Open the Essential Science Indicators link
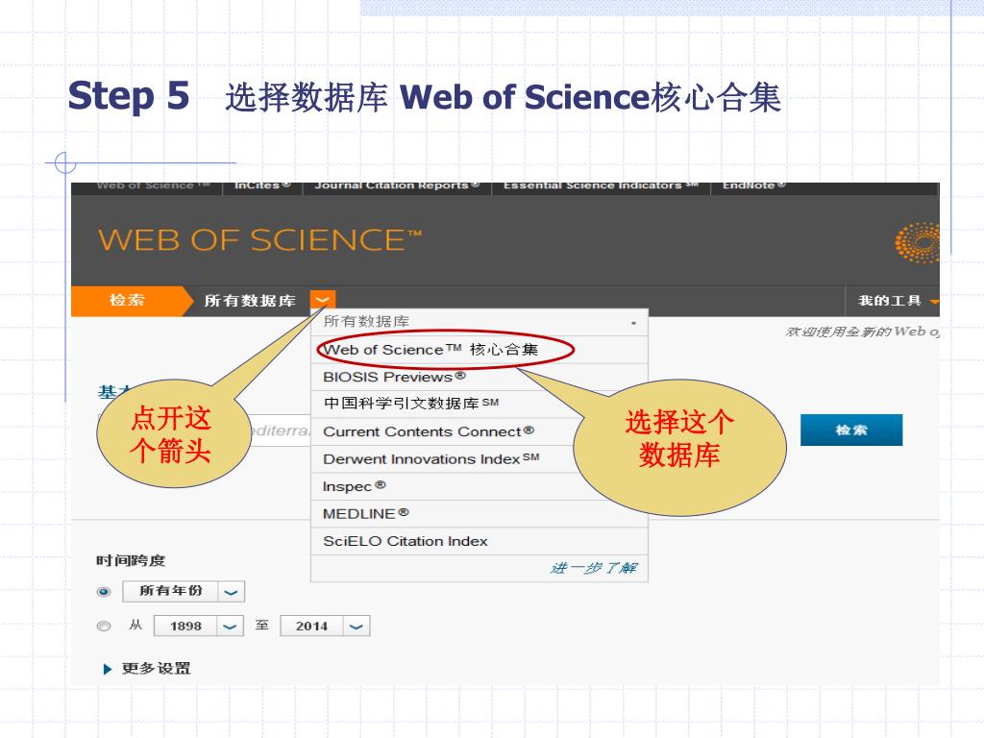Image resolution: width=984 pixels, height=738 pixels. tap(601, 185)
